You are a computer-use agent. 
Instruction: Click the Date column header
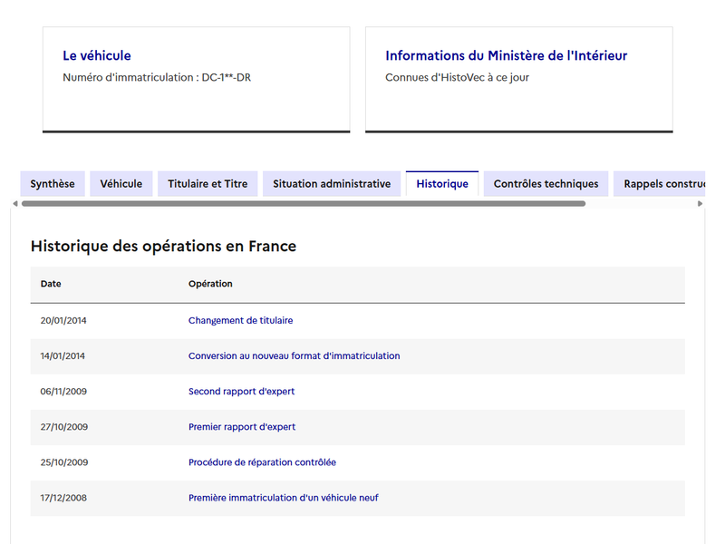tap(51, 284)
